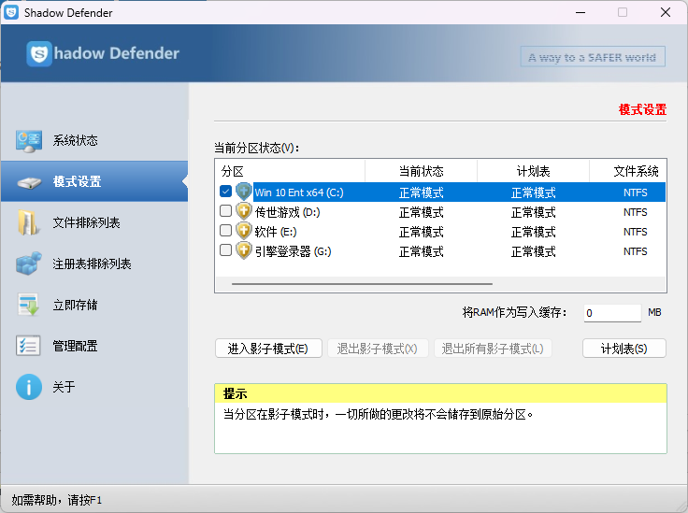Click the 注册表排除列表 cubes icon
The image size is (688, 513).
tap(29, 264)
